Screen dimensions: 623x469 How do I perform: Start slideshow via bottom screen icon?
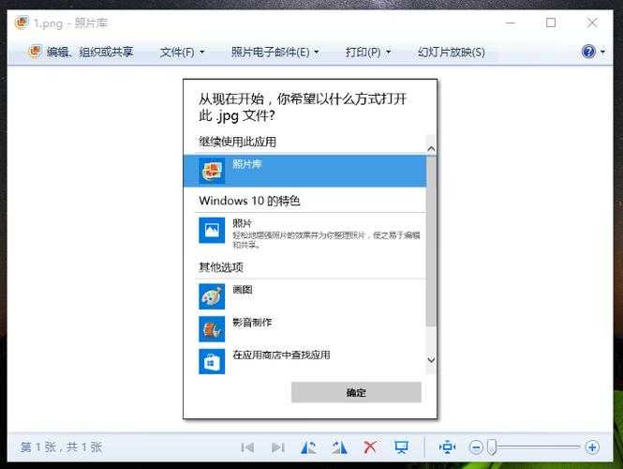[x=401, y=447]
